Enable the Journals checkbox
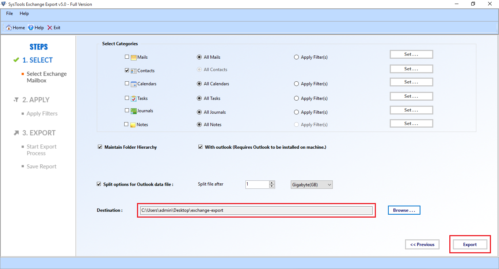Screen dimensions: 499x269 click(127, 110)
